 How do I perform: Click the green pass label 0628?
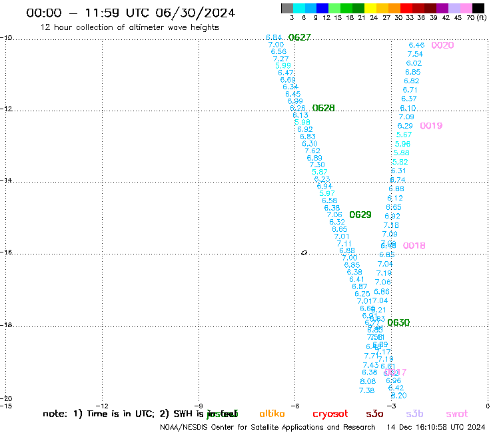[x=323, y=108]
